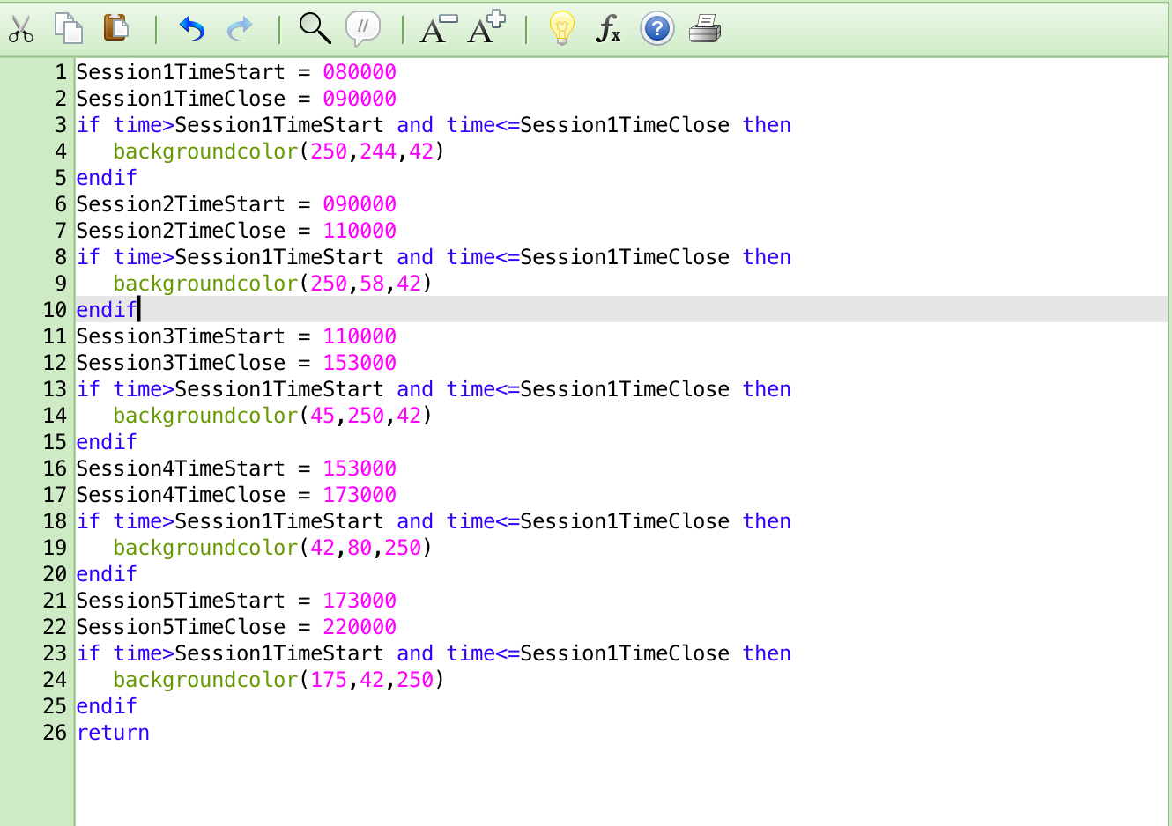Click the "endif" on line 25

[x=107, y=706]
